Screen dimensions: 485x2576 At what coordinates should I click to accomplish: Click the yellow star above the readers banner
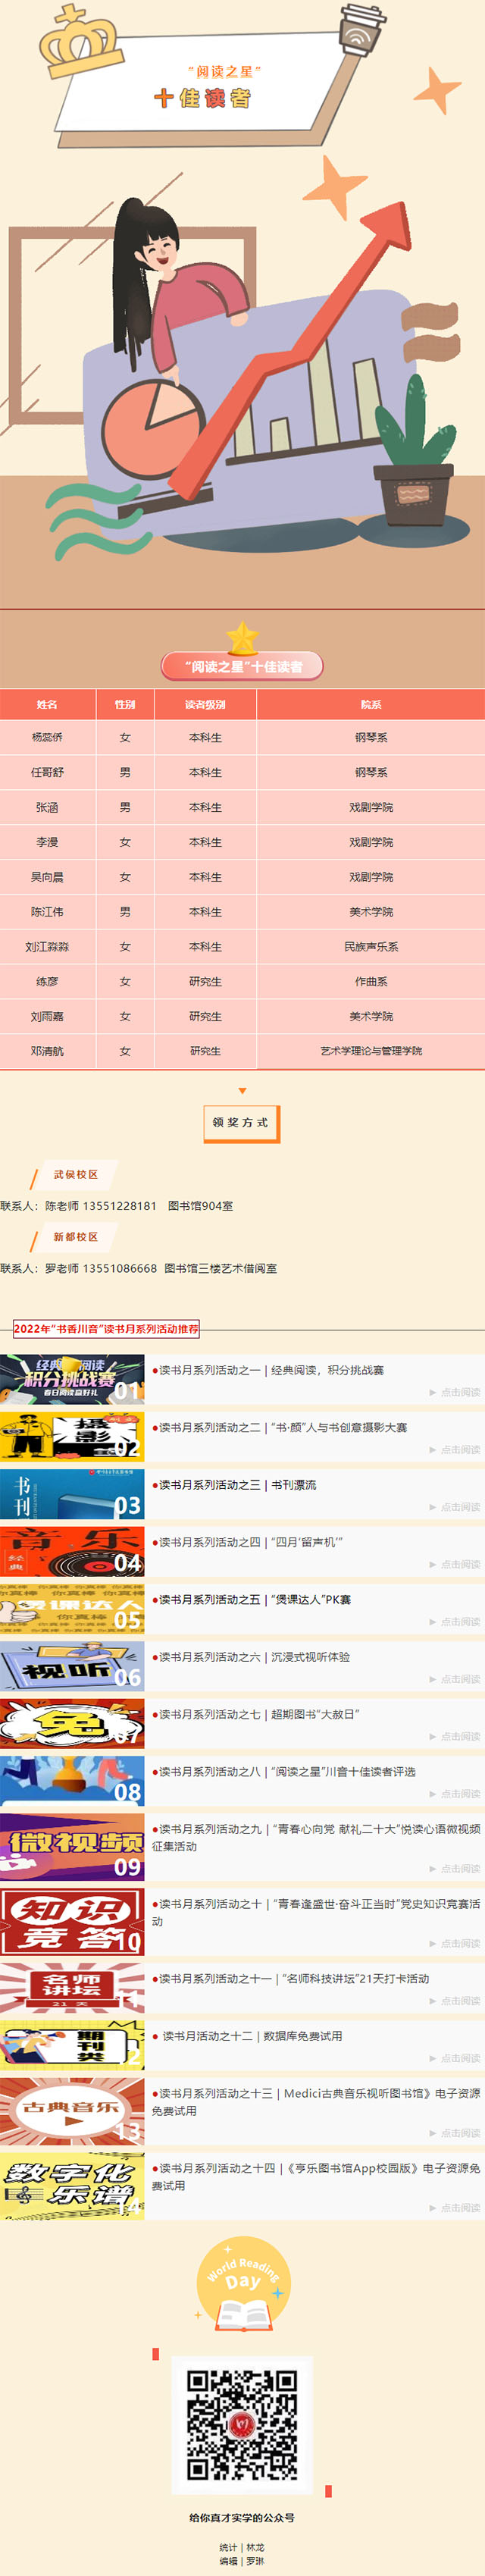[x=242, y=637]
